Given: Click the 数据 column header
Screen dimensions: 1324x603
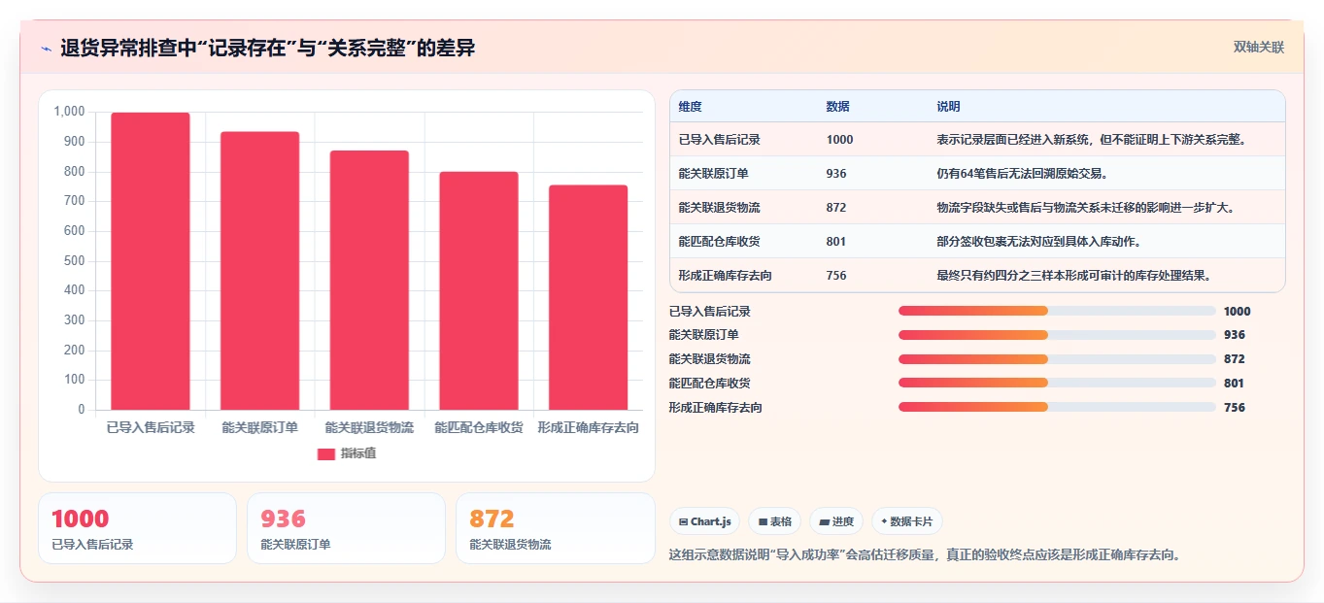Looking at the screenshot, I should (x=837, y=106).
